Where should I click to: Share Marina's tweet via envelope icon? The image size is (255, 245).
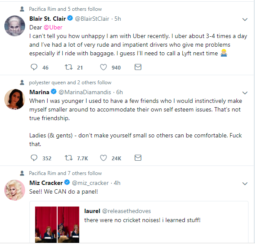pos(138,158)
